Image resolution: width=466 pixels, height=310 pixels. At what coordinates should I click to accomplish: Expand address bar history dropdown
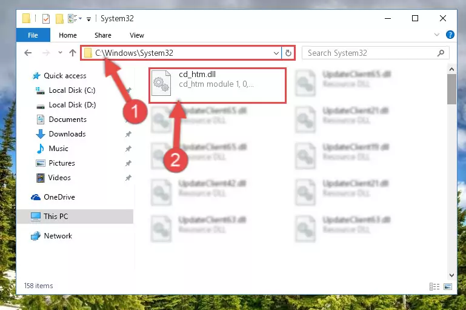click(x=276, y=53)
